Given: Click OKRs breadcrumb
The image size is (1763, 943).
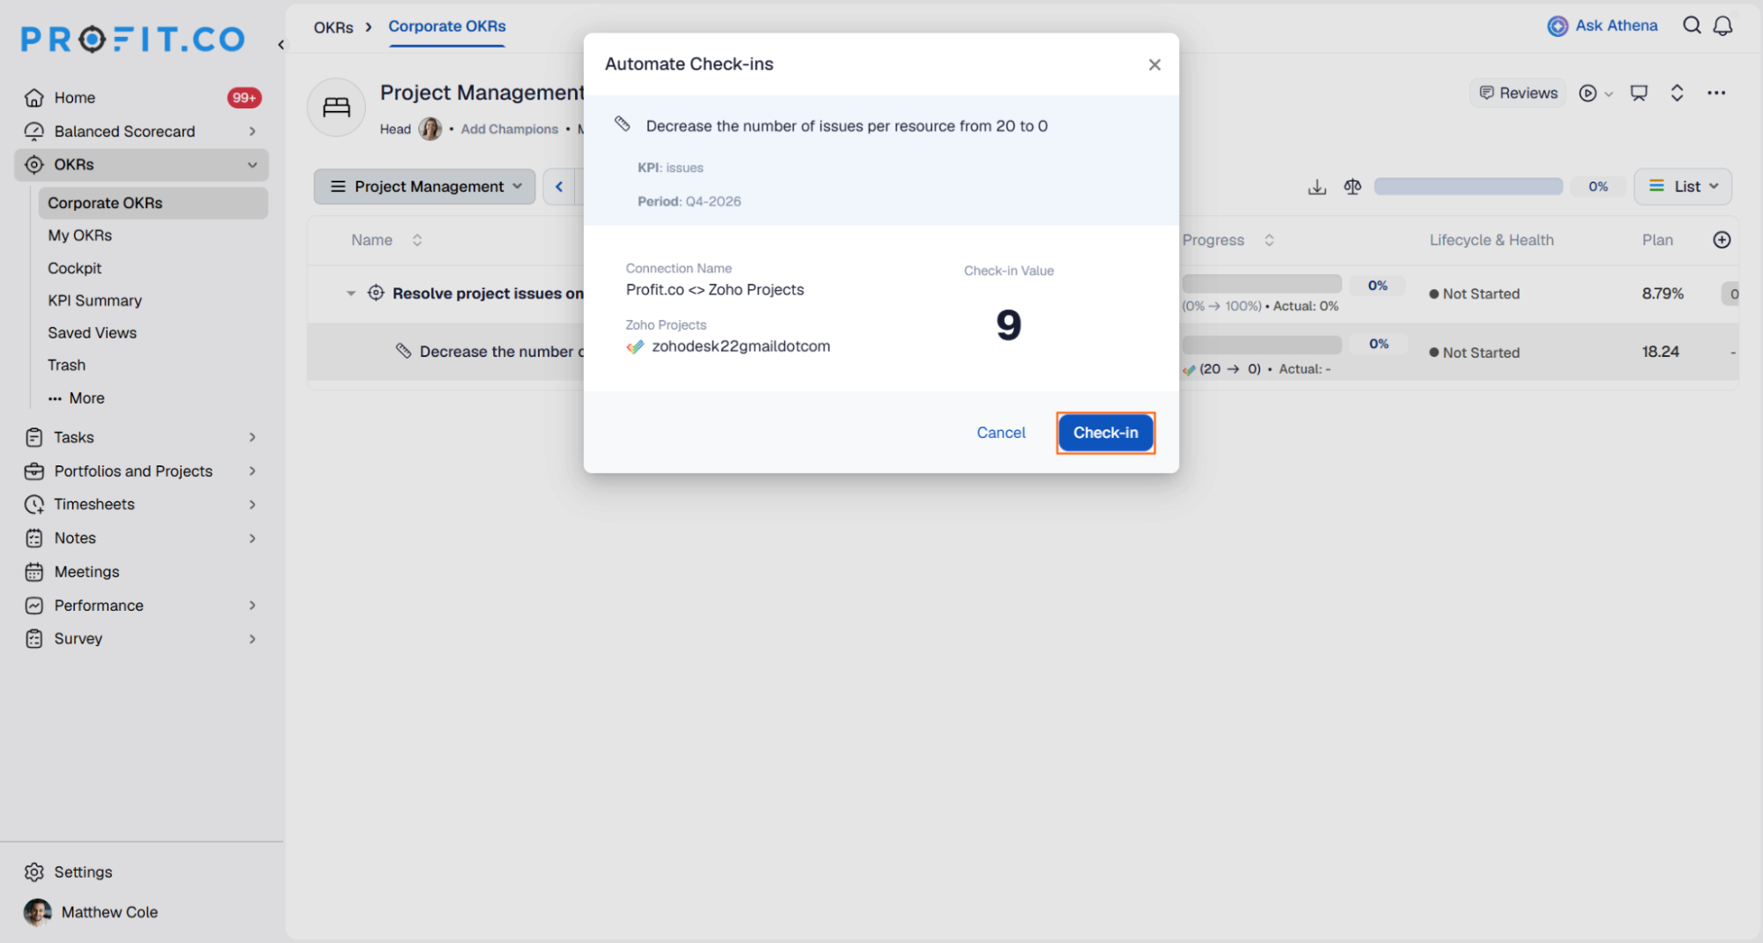Looking at the screenshot, I should [x=333, y=27].
